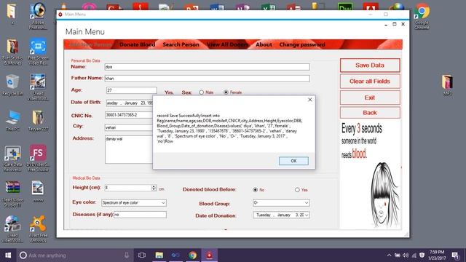Click the Age input box
The image size is (466, 262).
[x=131, y=90]
